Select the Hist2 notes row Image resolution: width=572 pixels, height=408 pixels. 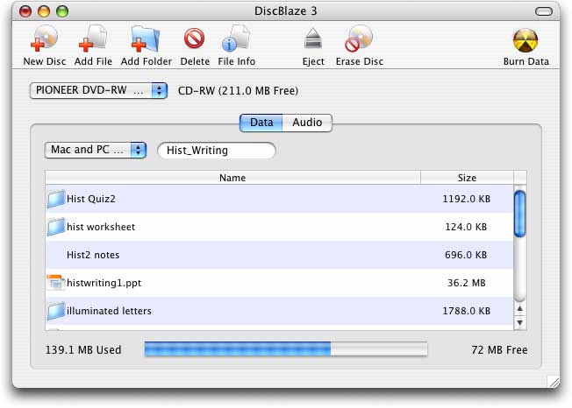[280, 255]
